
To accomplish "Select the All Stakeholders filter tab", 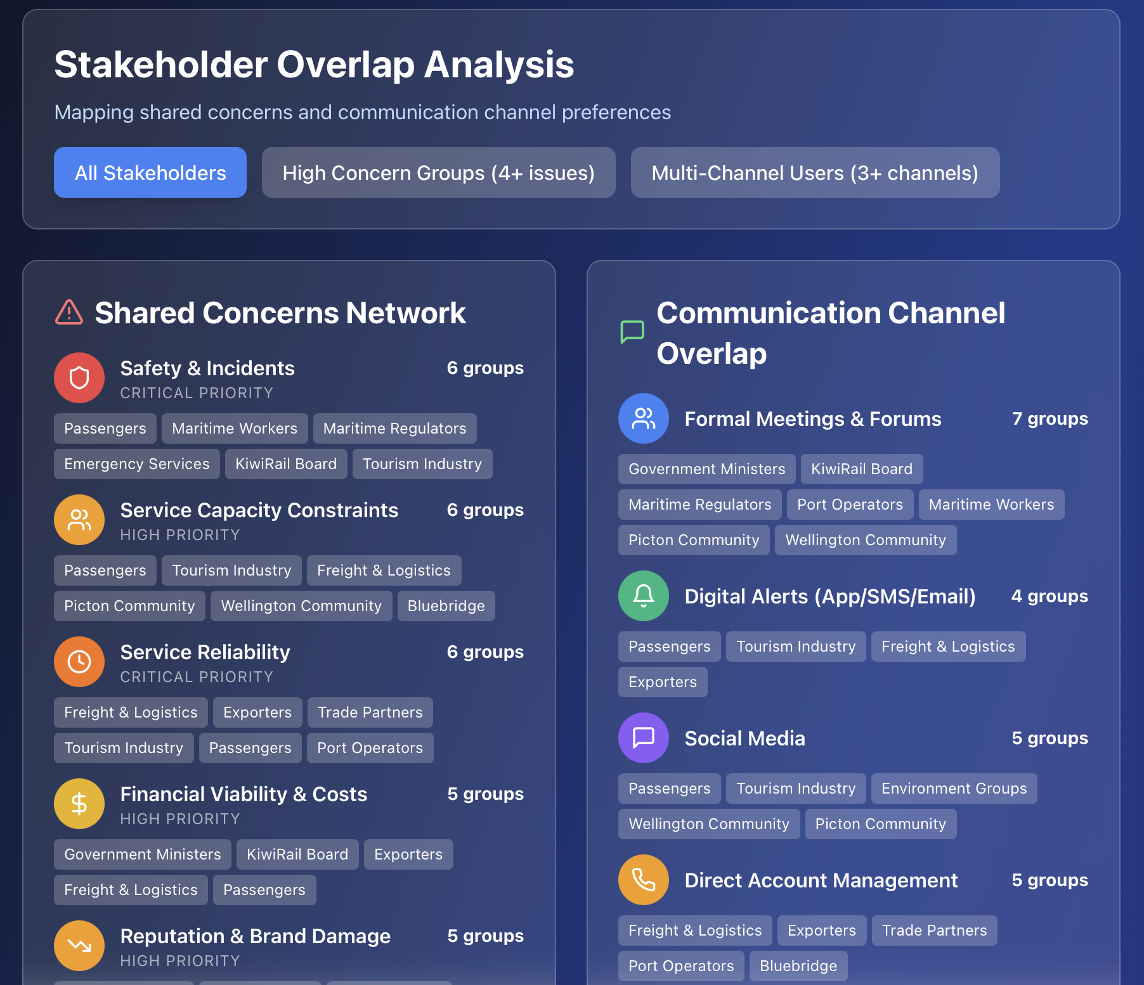I will 150,173.
